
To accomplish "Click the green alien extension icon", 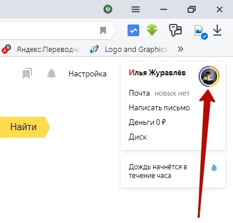I will coord(108,9).
